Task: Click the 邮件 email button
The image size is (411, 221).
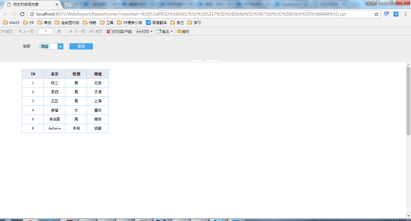Action: coord(183,31)
